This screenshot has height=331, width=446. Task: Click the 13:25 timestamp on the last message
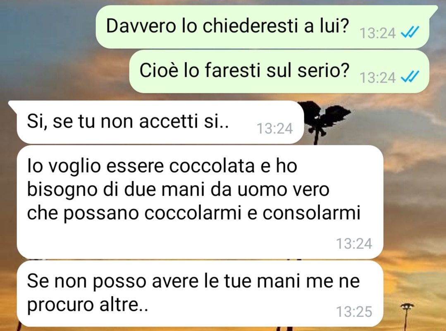[354, 312]
